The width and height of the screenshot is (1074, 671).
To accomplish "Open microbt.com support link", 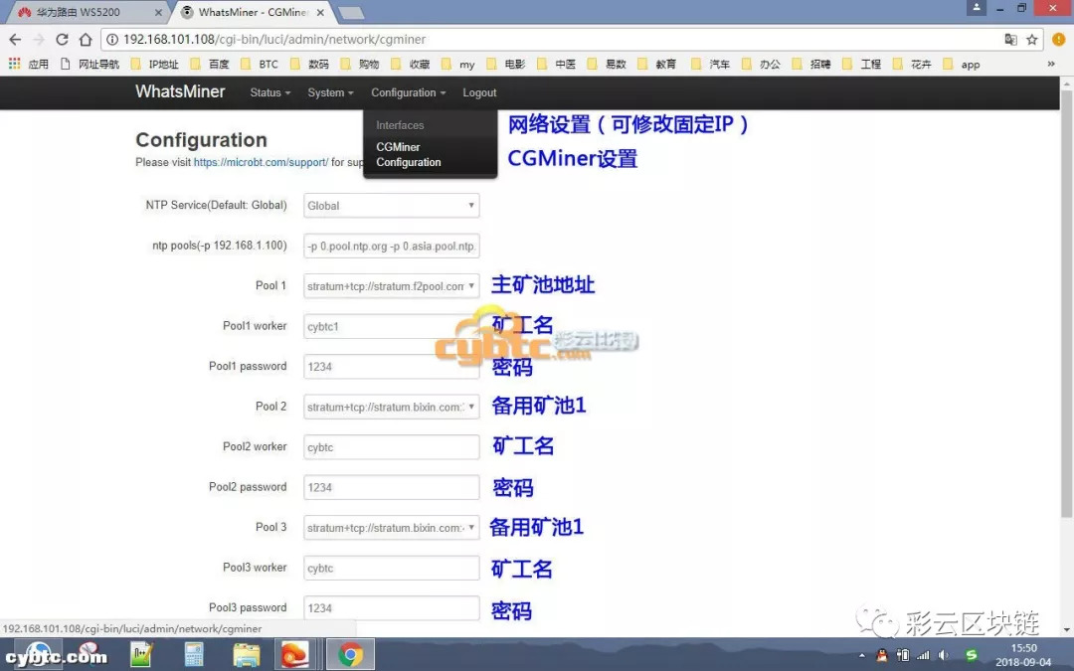I will pyautogui.click(x=261, y=162).
